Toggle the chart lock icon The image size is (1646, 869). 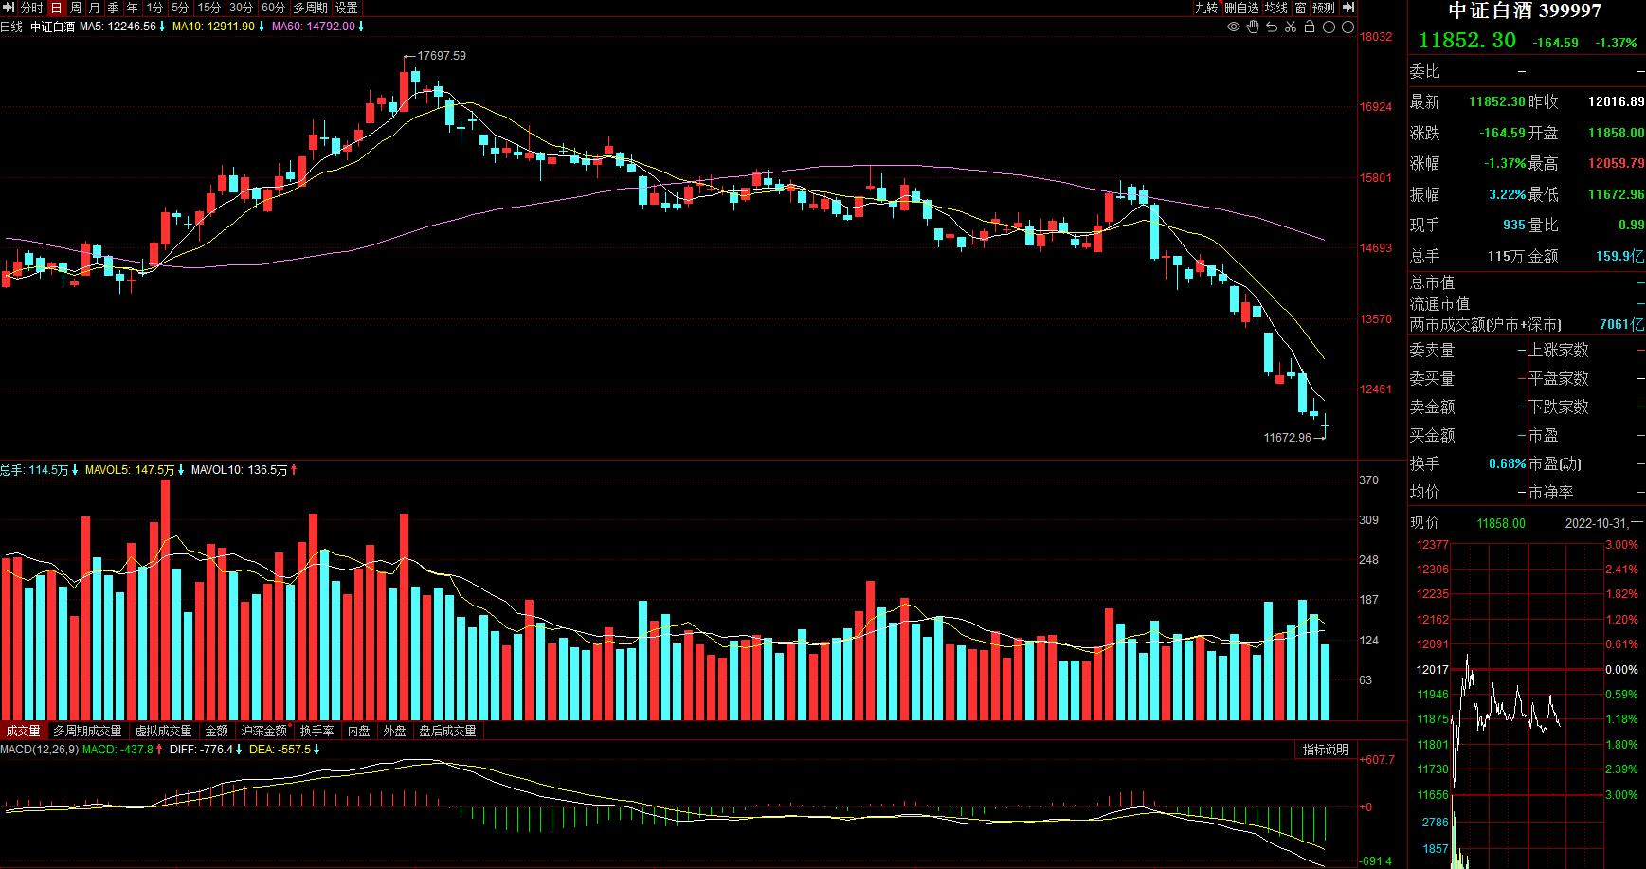tap(1310, 27)
